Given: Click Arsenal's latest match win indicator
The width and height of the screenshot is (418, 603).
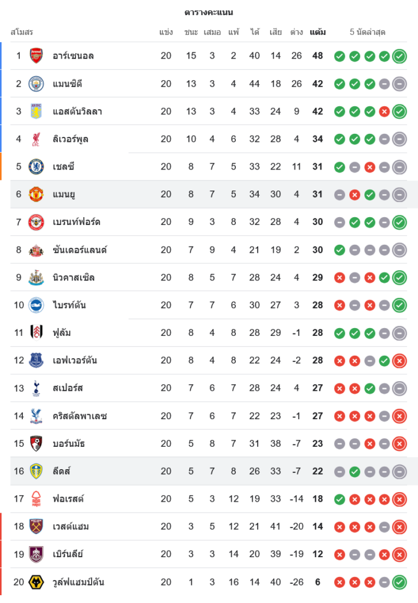Looking at the screenshot, I should (x=399, y=56).
